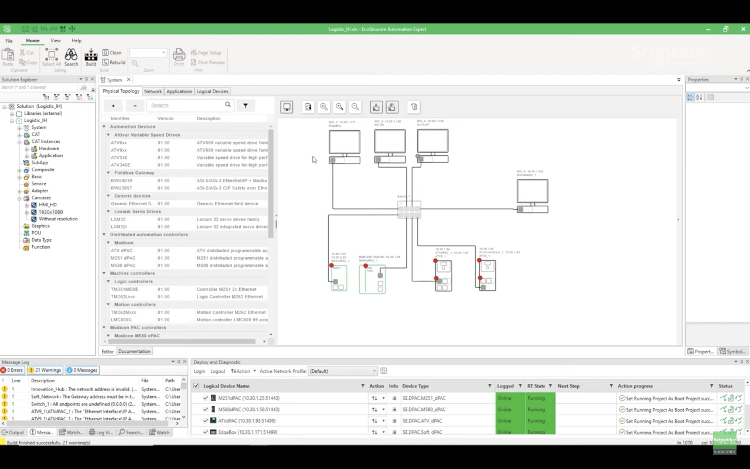
Task: Click the plus expand-all button in catalog
Action: pos(113,106)
